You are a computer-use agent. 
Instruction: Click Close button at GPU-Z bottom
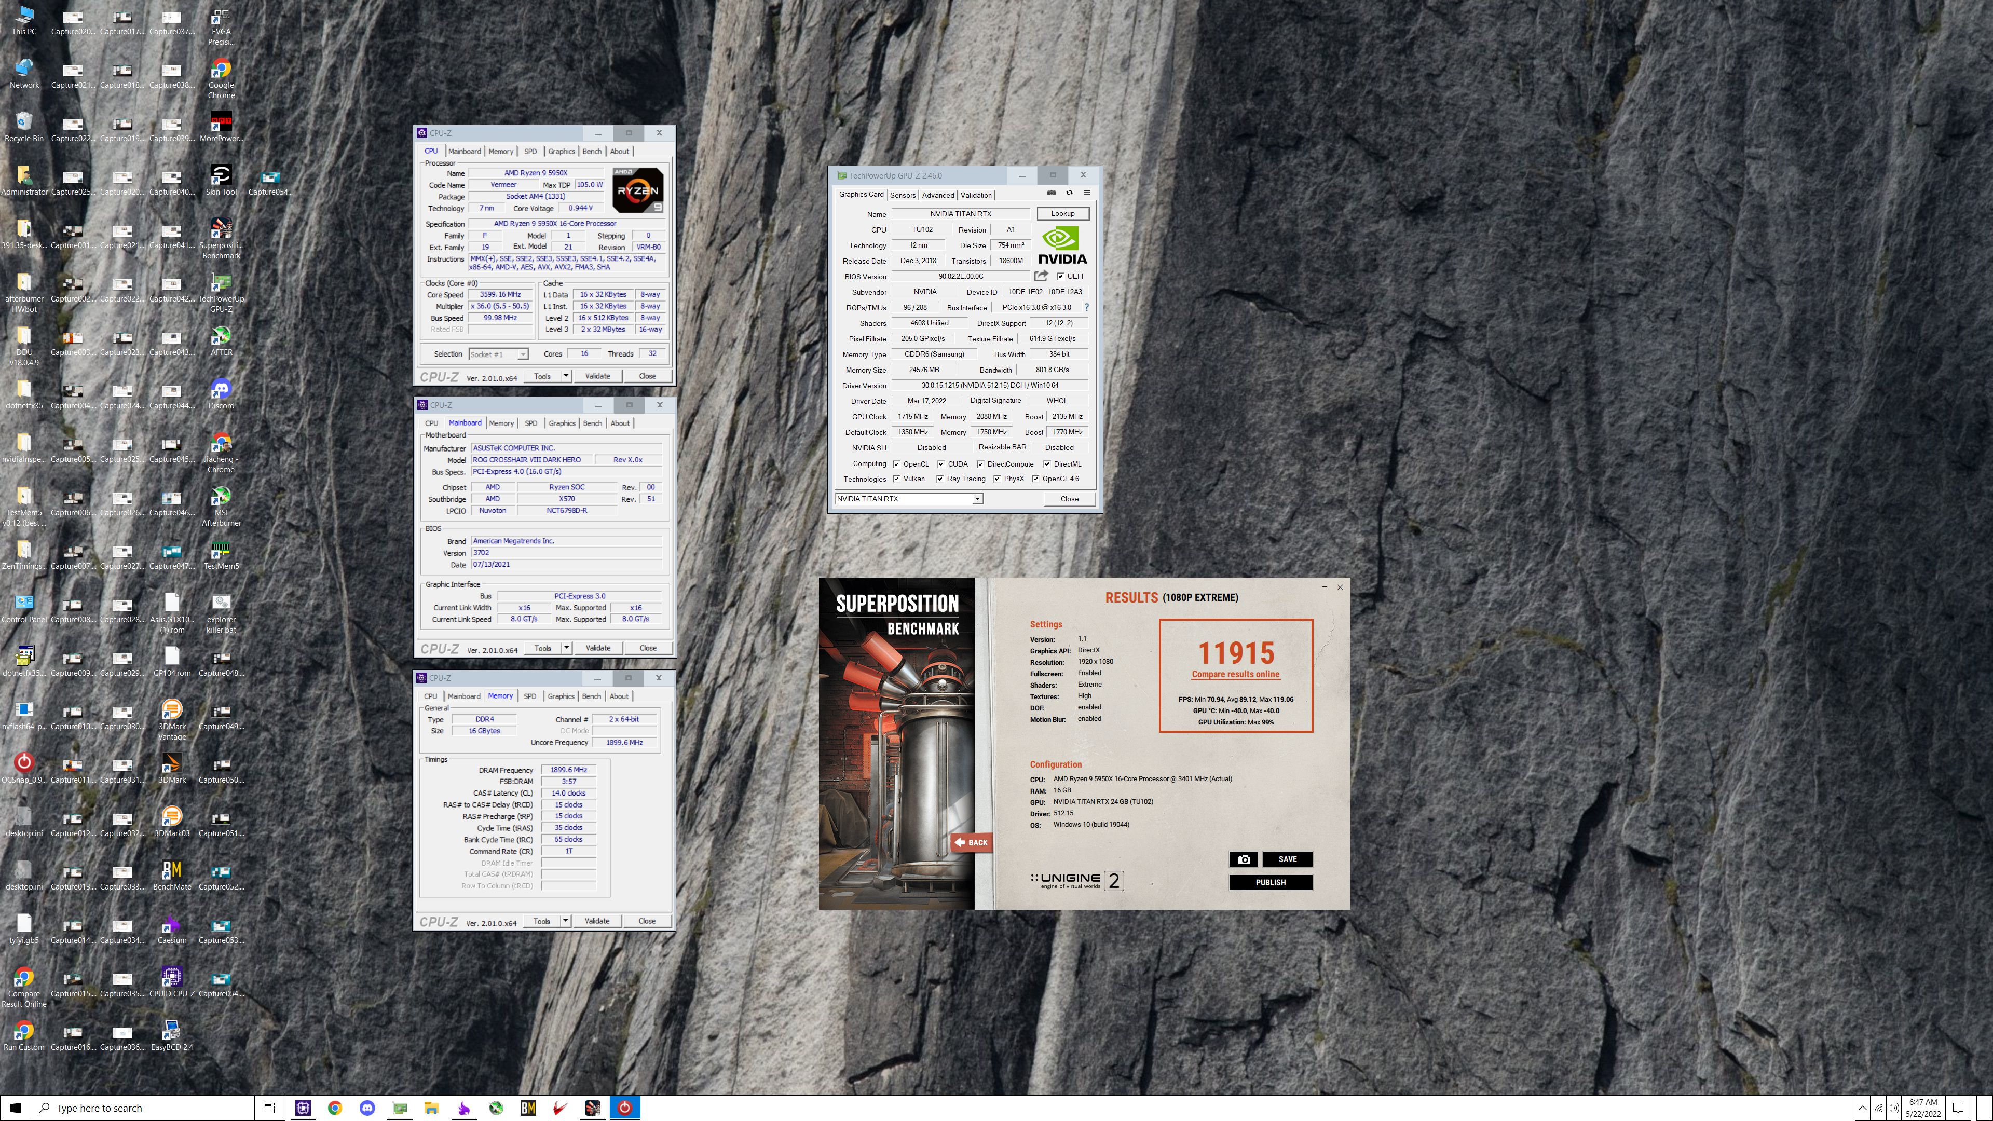(x=1069, y=499)
